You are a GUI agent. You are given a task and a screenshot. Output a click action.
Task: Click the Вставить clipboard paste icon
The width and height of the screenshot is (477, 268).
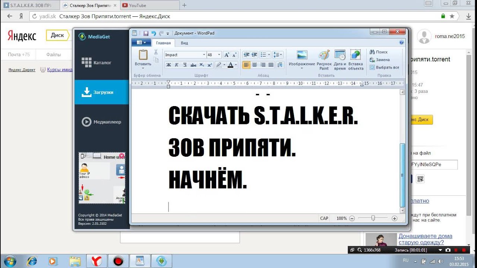pos(143,55)
